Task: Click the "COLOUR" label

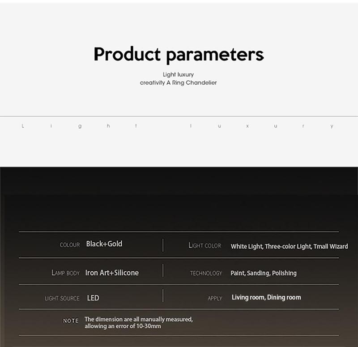Action: 70,245
